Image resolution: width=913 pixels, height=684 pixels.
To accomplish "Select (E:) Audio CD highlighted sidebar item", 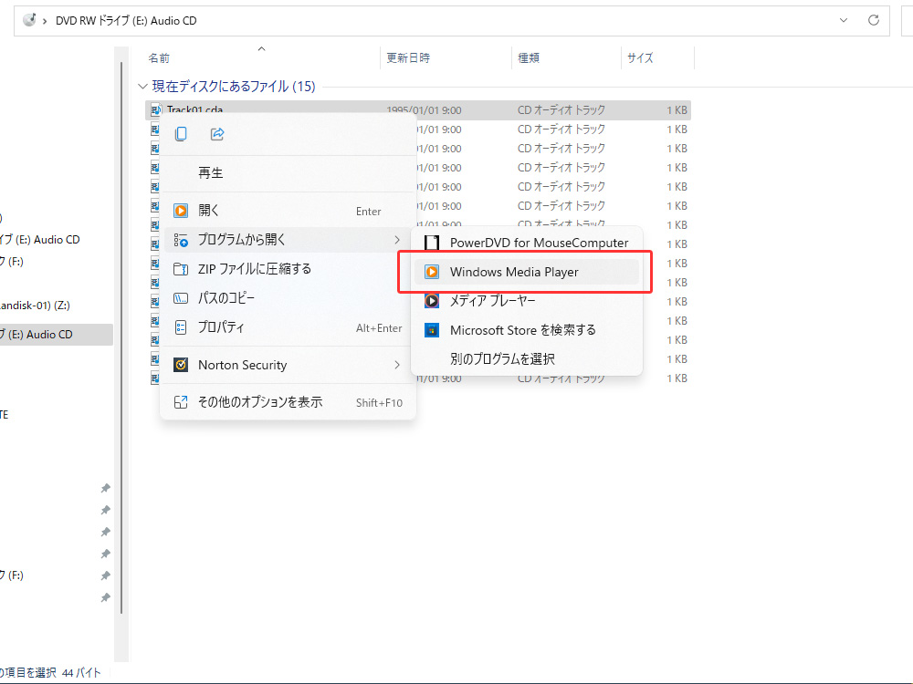I will [x=57, y=335].
